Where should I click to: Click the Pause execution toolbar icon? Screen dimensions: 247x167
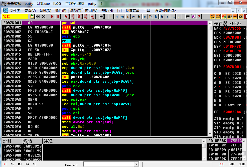point(58,17)
